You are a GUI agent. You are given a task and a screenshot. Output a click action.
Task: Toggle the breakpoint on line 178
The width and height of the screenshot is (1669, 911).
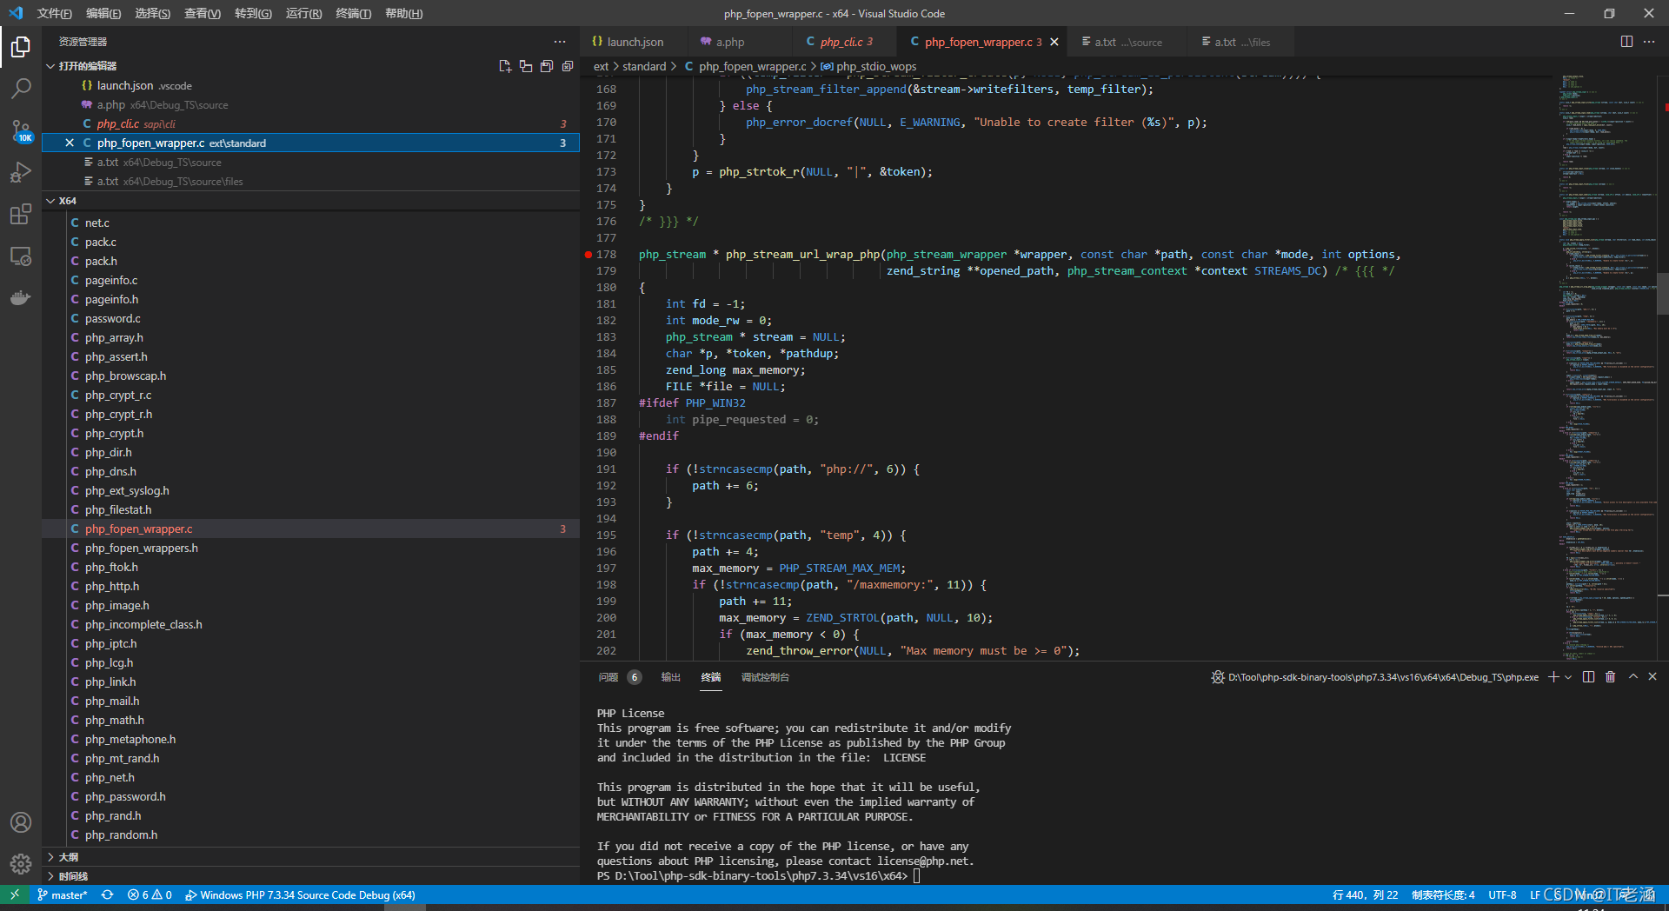tap(588, 255)
